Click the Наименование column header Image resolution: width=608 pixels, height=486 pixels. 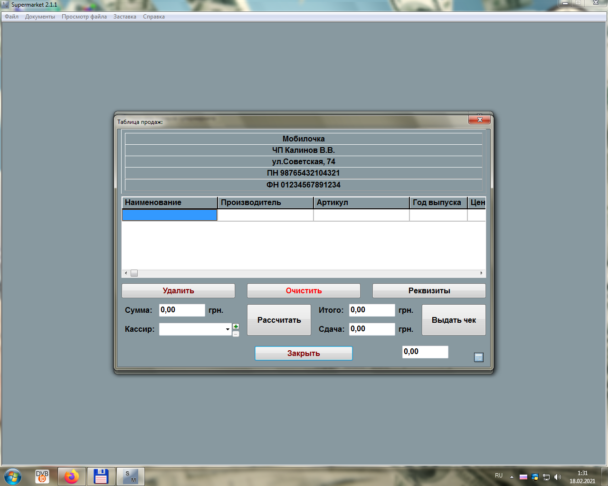[x=170, y=203]
